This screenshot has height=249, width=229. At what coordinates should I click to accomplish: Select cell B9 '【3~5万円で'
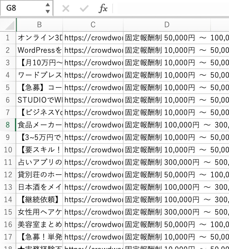pyautogui.click(x=39, y=137)
